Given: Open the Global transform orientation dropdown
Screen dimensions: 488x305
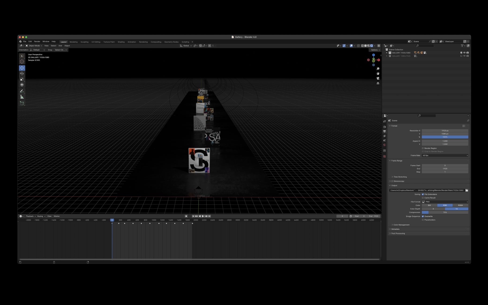Looking at the screenshot, I should [186, 46].
